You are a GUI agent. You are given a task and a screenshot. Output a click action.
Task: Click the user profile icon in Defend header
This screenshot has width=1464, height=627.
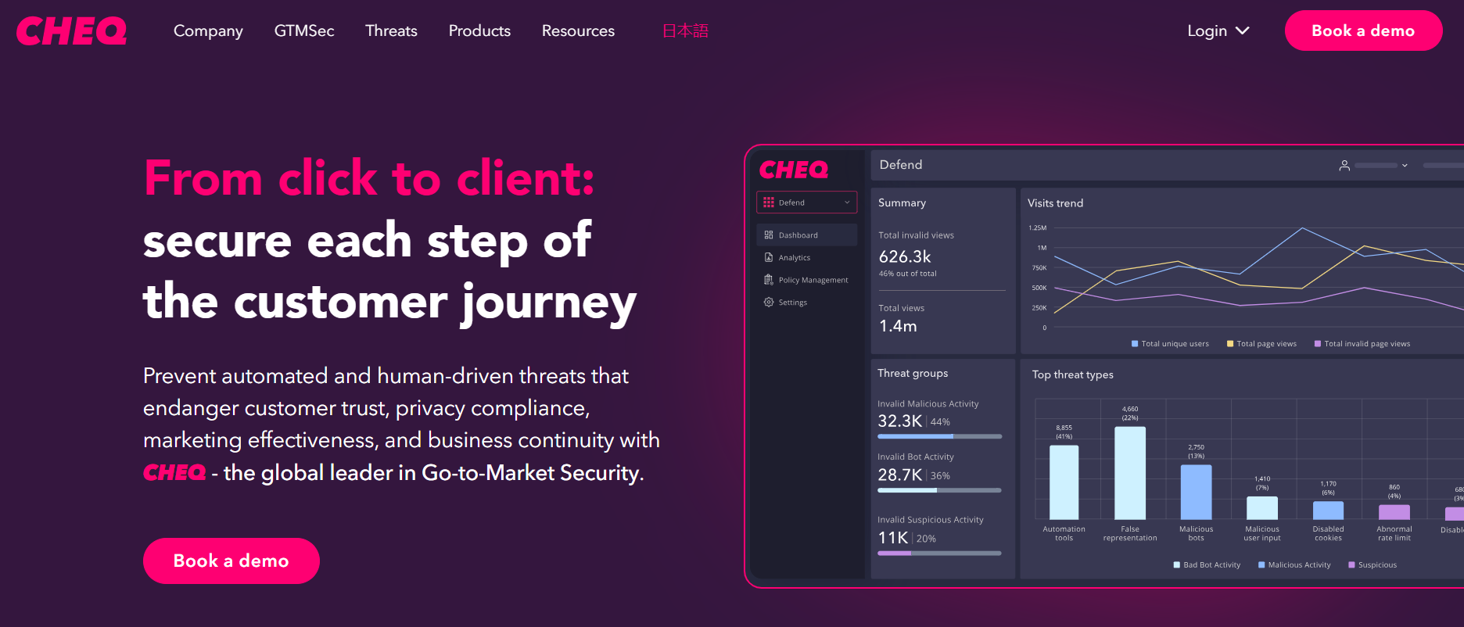tap(1344, 166)
